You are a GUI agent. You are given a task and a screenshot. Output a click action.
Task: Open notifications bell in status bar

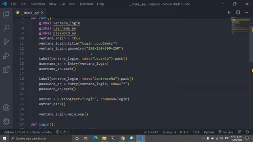[247, 132]
